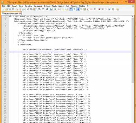The image size is (136, 123).
Task: Click the vertical scrollbar up arrow
Action: 133,17
